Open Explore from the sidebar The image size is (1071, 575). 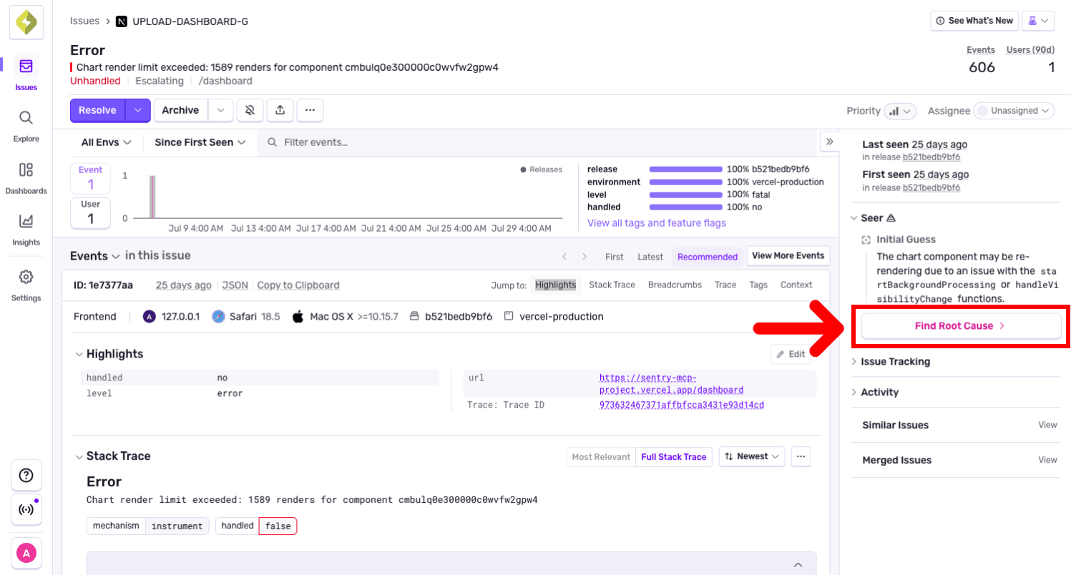[x=26, y=125]
